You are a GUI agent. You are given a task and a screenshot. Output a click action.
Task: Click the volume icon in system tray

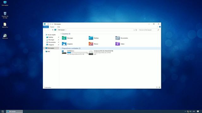pyautogui.click(x=190, y=111)
